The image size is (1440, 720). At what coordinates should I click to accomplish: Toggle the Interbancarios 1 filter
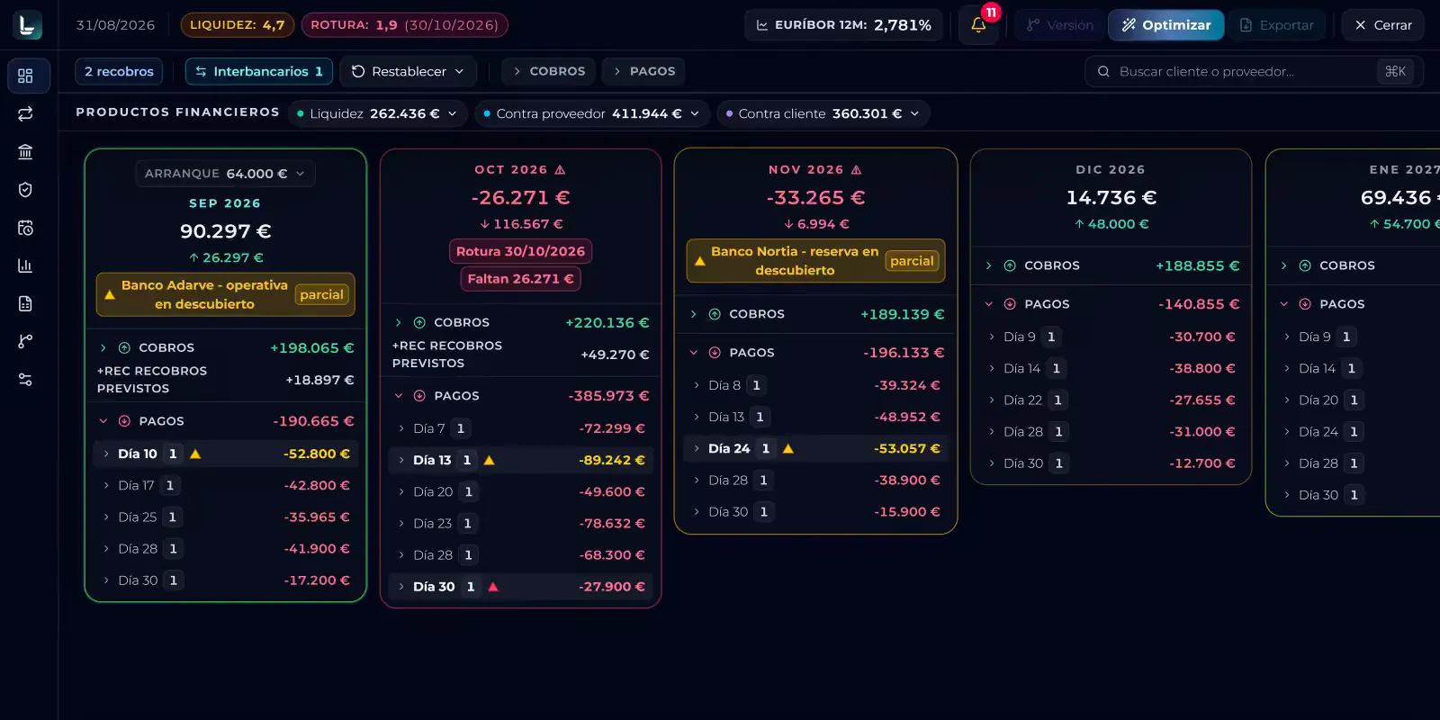click(259, 71)
